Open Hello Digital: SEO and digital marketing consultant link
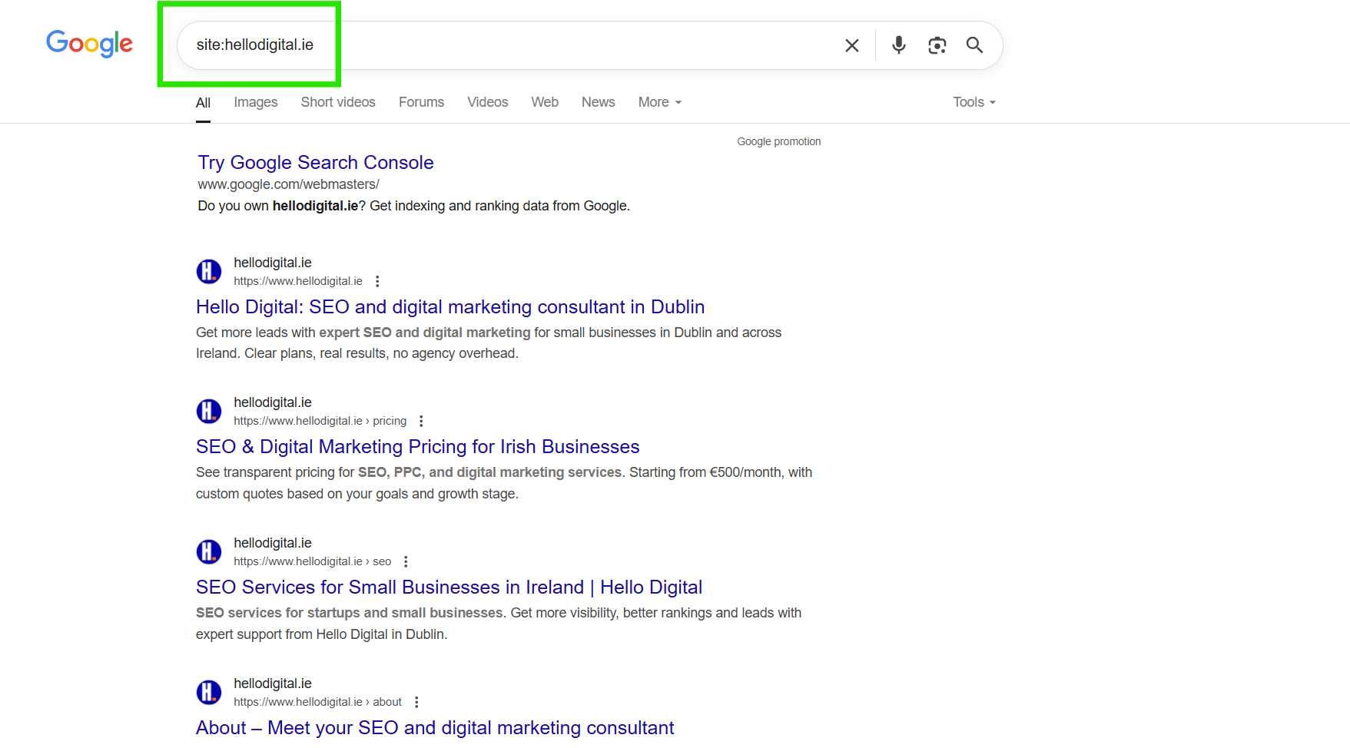The height and width of the screenshot is (748, 1350). tap(450, 306)
